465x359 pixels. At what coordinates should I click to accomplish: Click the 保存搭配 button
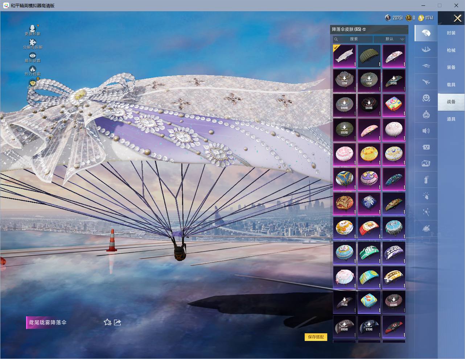(x=316, y=337)
